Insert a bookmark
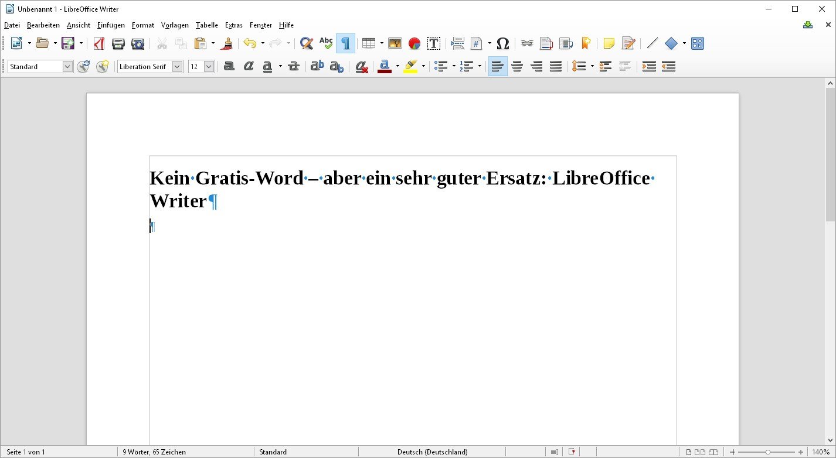This screenshot has width=836, height=458. click(585, 43)
